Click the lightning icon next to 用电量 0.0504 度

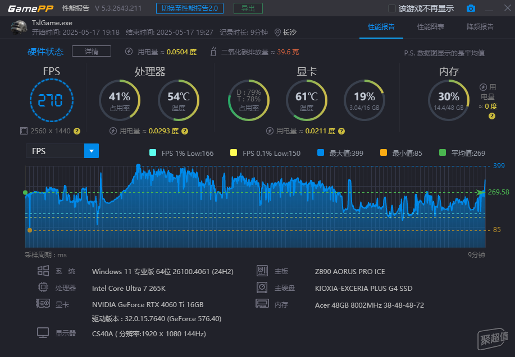click(129, 52)
